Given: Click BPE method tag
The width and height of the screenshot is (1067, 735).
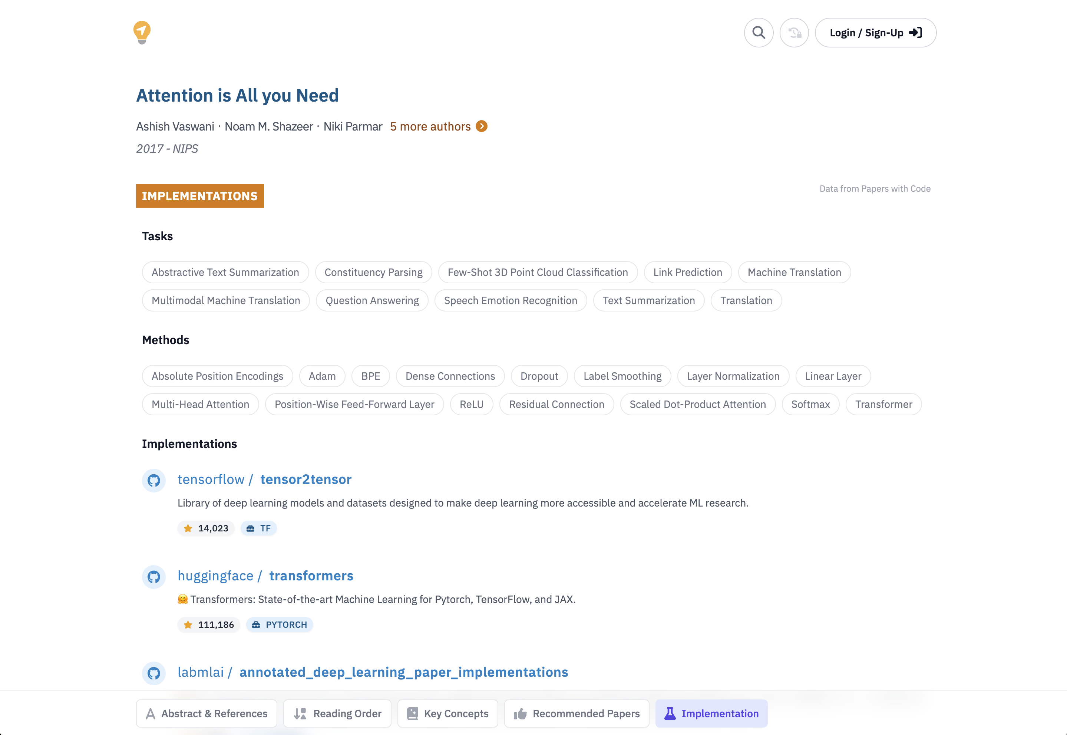Looking at the screenshot, I should [370, 376].
